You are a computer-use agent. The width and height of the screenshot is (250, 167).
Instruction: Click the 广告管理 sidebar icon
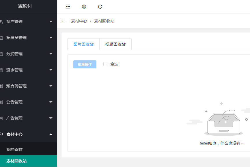(x=1, y=118)
